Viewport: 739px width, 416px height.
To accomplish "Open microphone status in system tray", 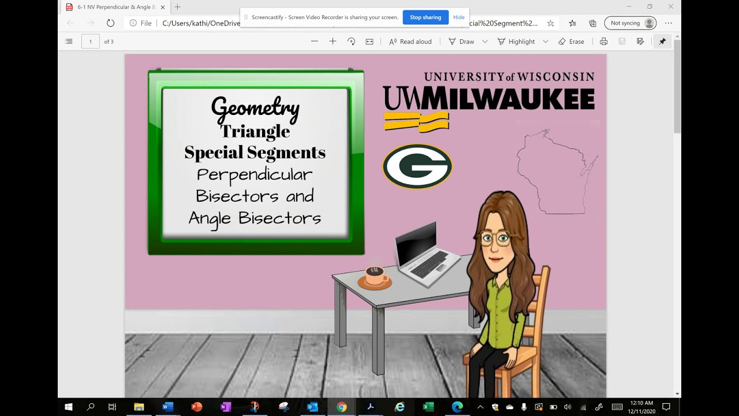I will click(x=524, y=407).
